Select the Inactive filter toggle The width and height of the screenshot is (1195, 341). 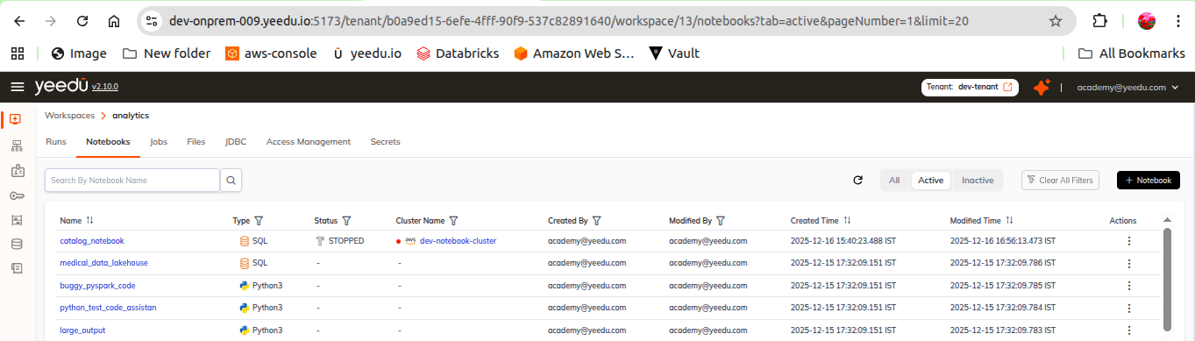[978, 180]
